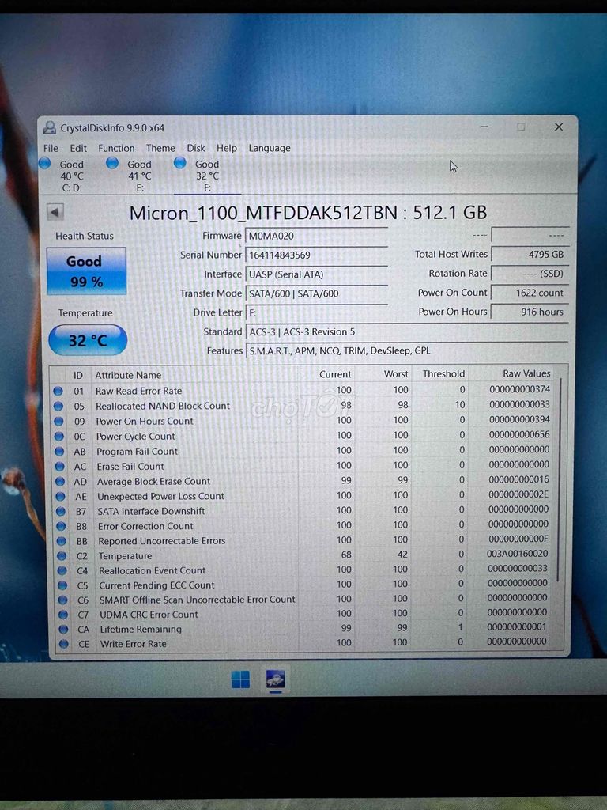Click status icon for Power On Hours Count
The height and width of the screenshot is (810, 607).
(x=58, y=421)
